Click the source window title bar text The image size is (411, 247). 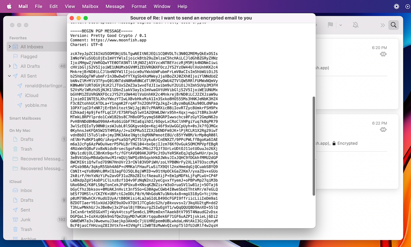[191, 18]
